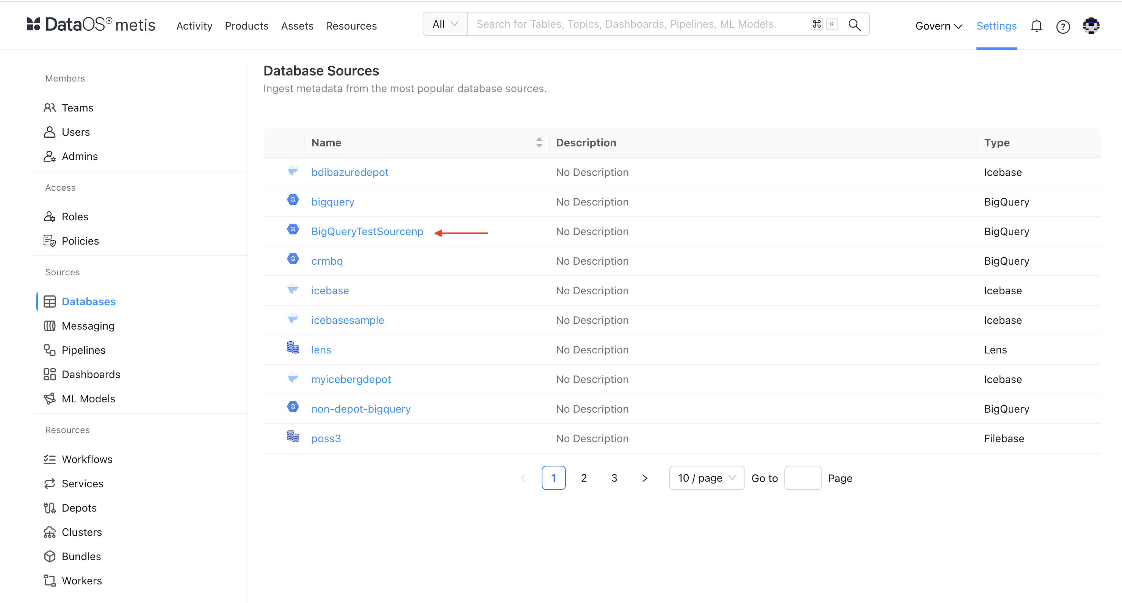The height and width of the screenshot is (603, 1122).
Task: Click the Workers icon in sidebar
Action: click(x=50, y=581)
